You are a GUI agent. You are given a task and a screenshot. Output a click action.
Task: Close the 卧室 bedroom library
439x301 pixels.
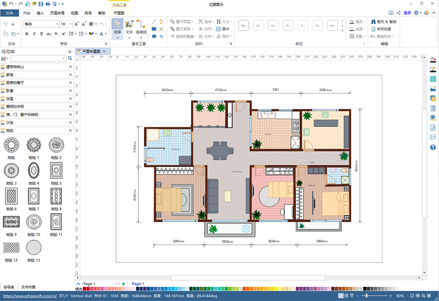pos(70,90)
